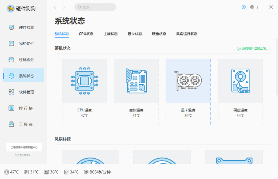This screenshot has width=278, height=179.
Task: Switch to CPU状态 tab
Action: pos(86,34)
